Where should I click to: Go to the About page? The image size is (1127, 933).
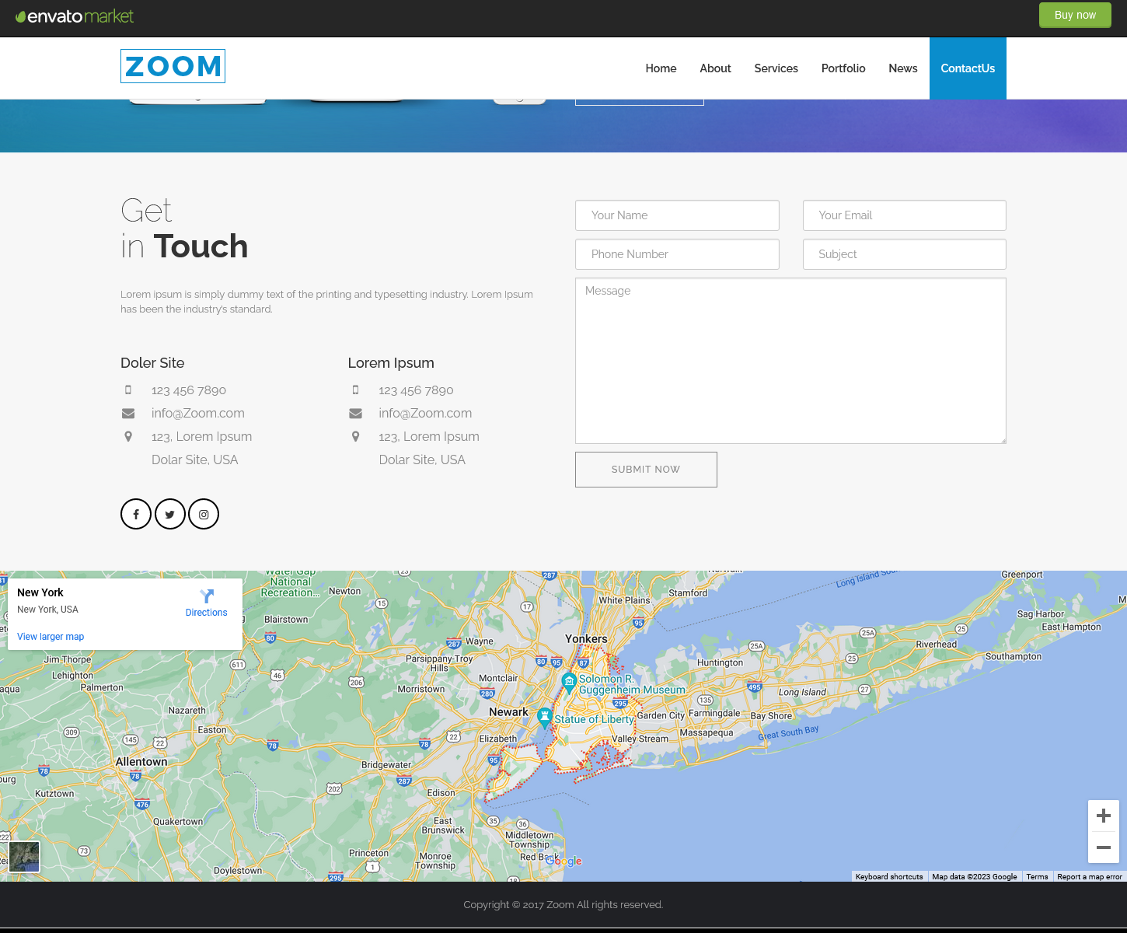[715, 68]
